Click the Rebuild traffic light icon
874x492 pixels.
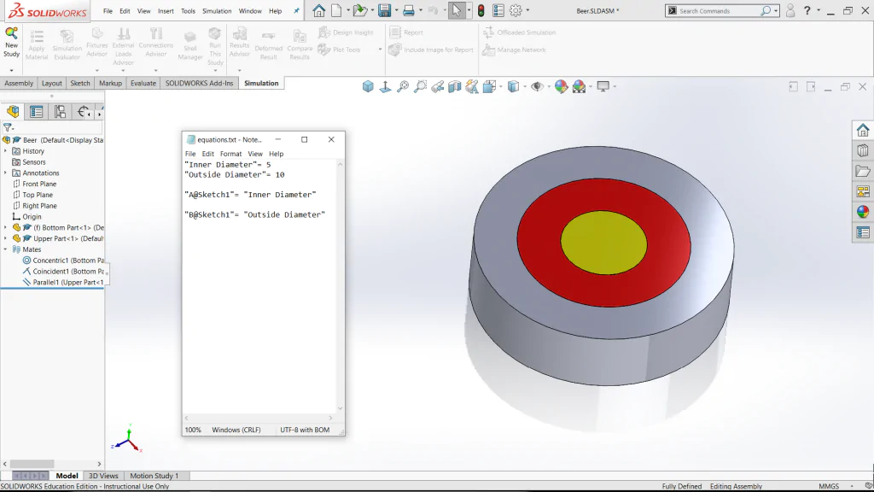pyautogui.click(x=481, y=10)
